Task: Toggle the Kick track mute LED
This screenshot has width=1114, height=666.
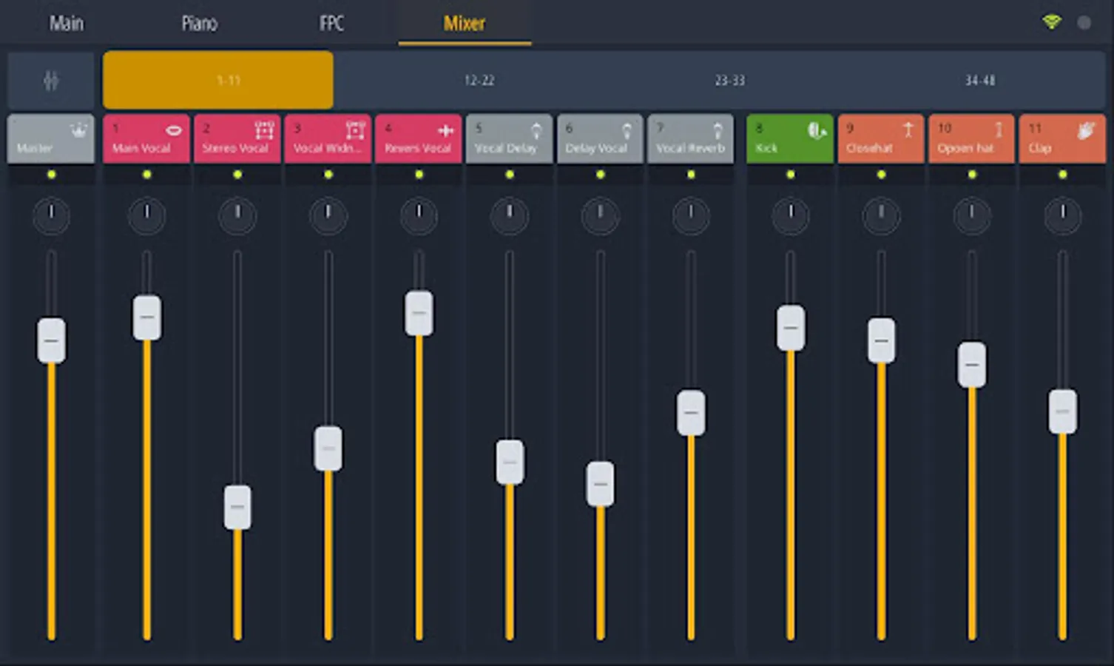Action: point(790,175)
